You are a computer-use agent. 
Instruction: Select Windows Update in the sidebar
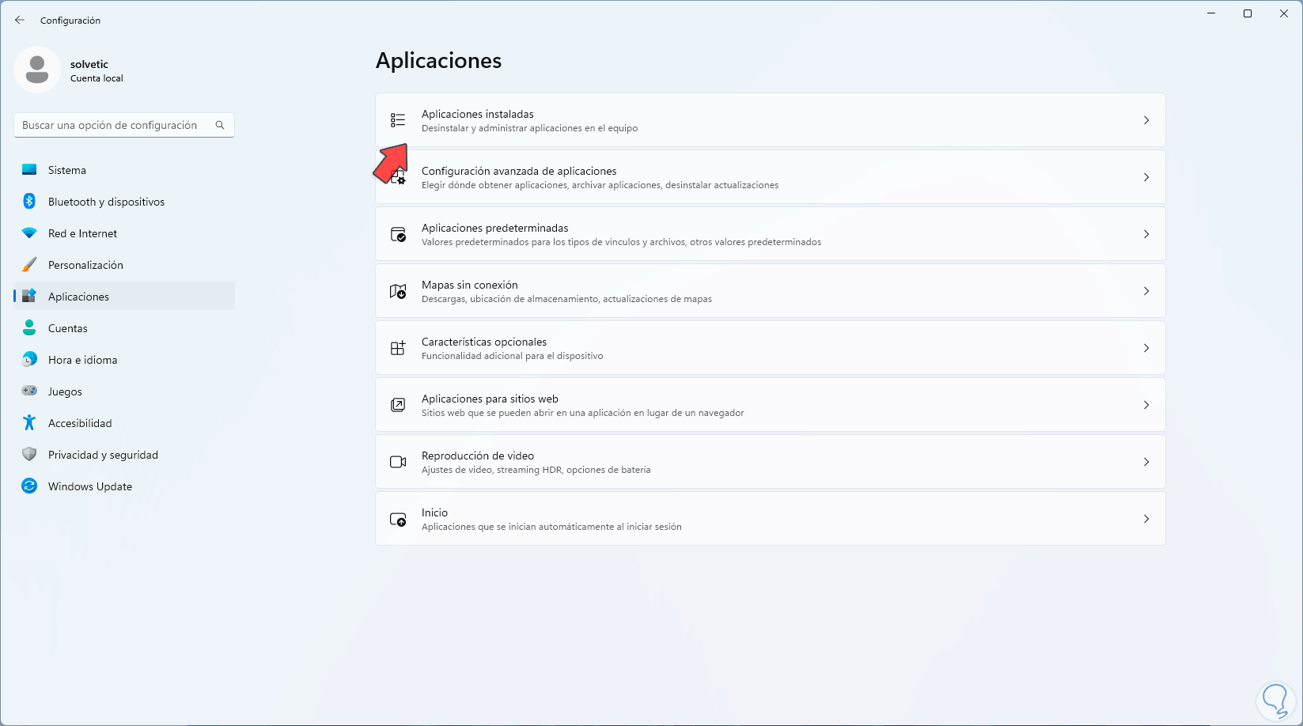pyautogui.click(x=89, y=486)
